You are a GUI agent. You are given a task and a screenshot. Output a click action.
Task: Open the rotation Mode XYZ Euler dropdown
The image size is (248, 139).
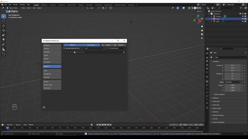(232, 82)
